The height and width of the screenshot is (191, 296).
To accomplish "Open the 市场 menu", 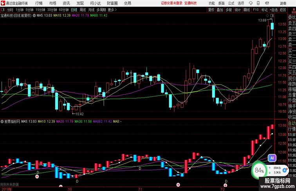I will pyautogui.click(x=52, y=3).
